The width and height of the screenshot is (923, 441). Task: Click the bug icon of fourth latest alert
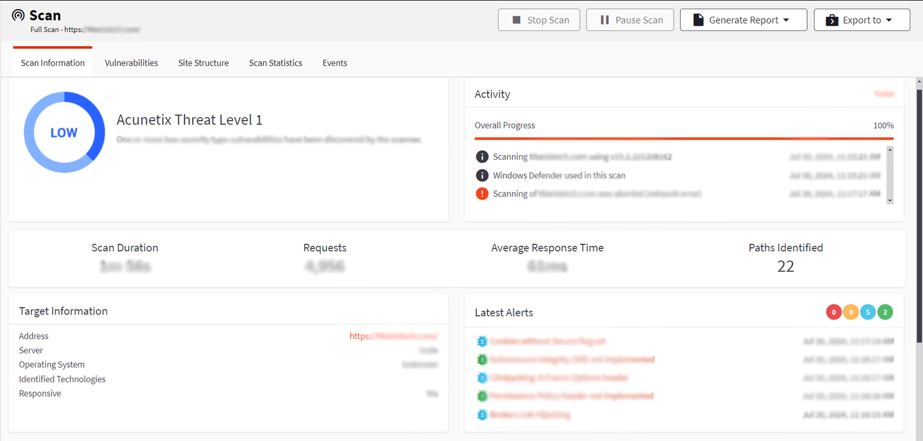482,396
